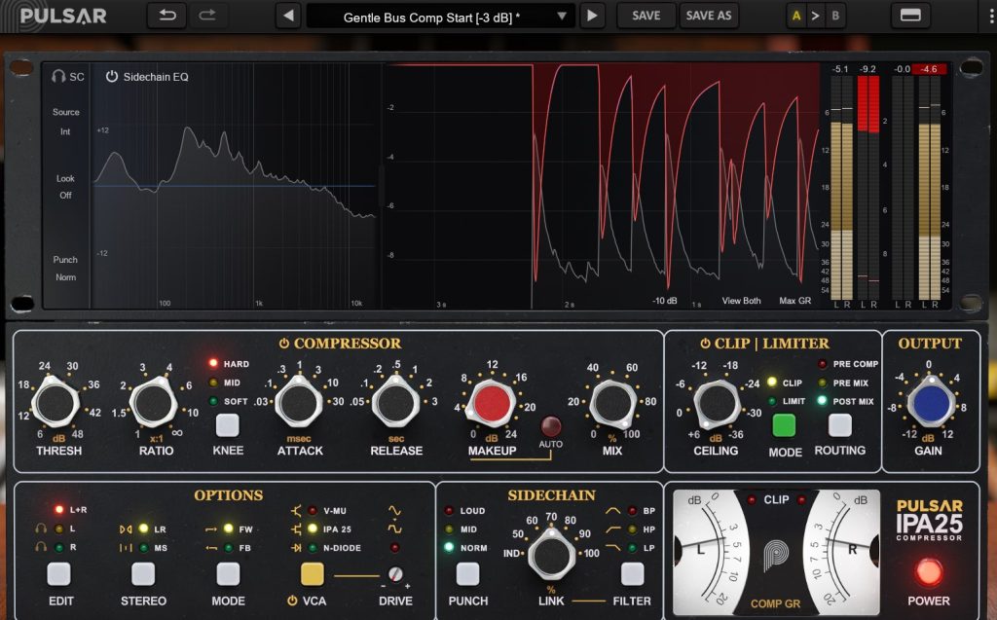The width and height of the screenshot is (997, 620).
Task: Go to previous preset with left arrow
Action: point(287,16)
